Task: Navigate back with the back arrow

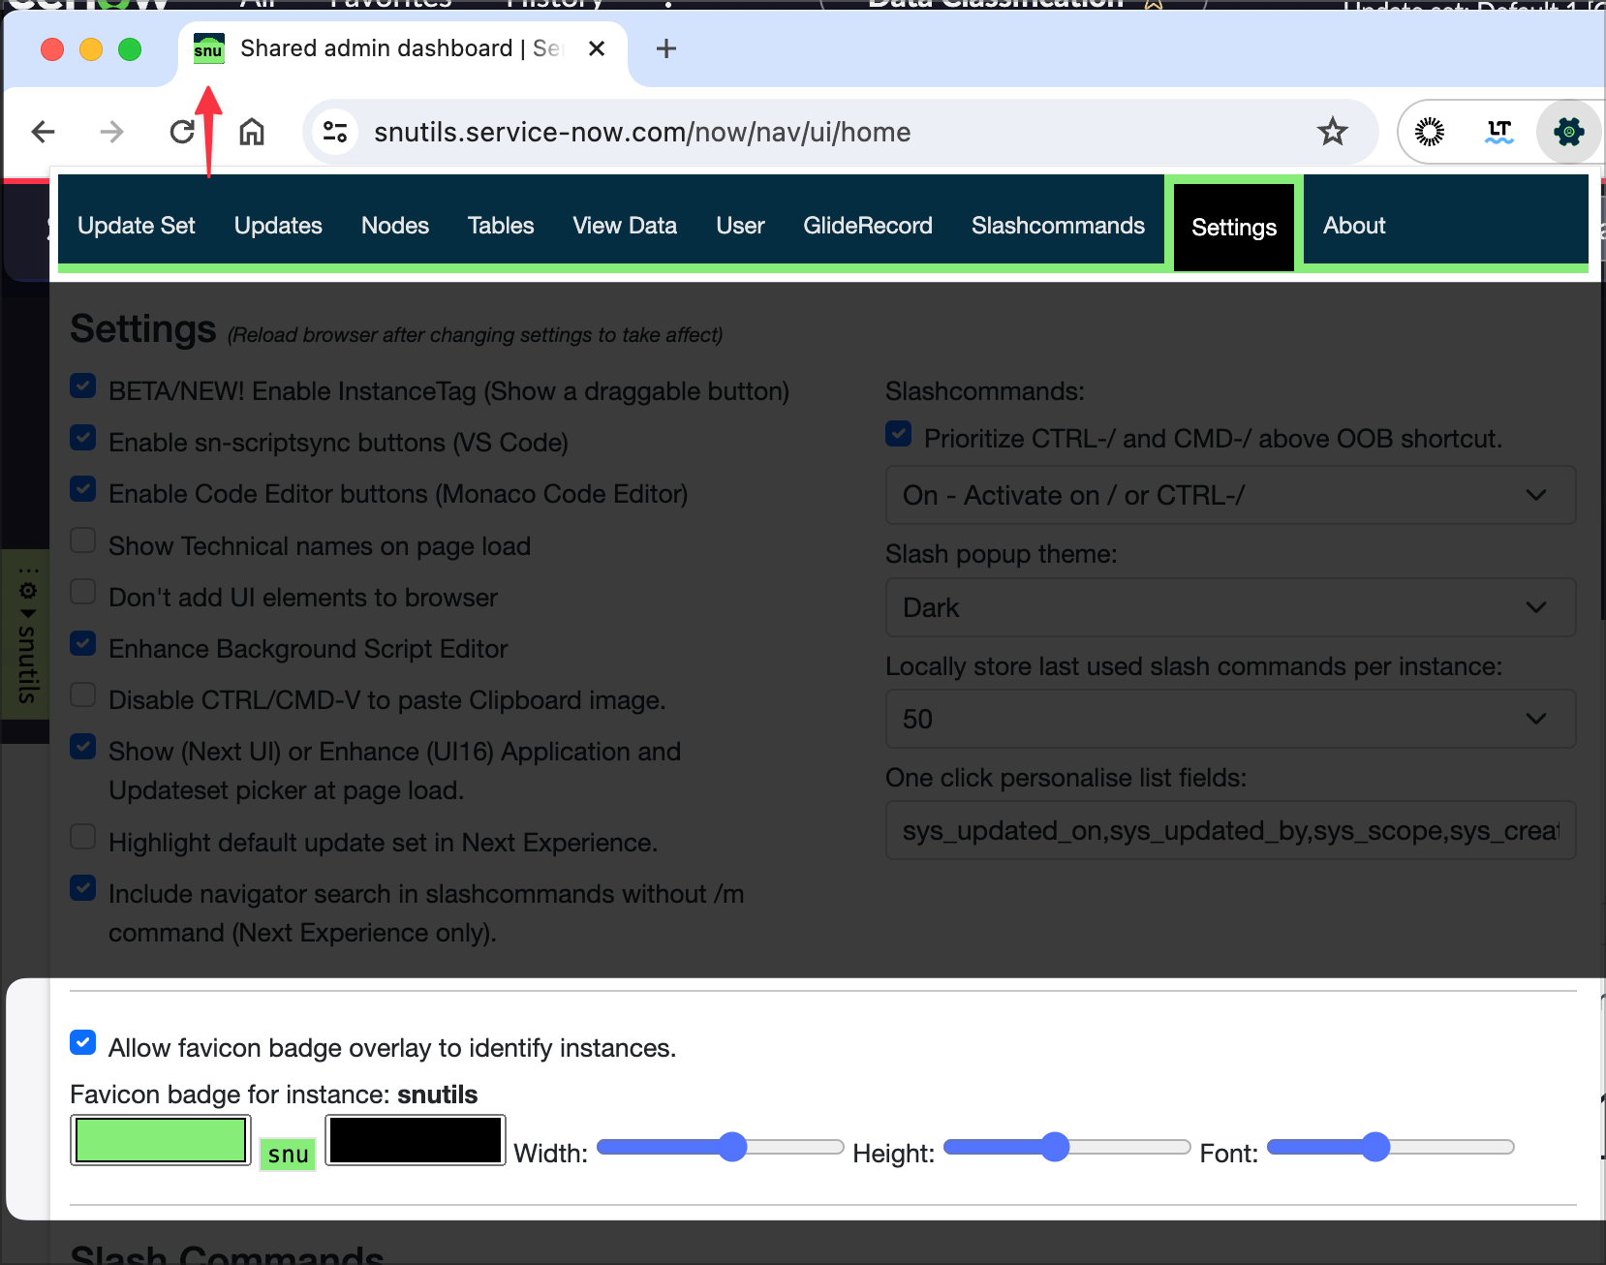Action: click(44, 132)
